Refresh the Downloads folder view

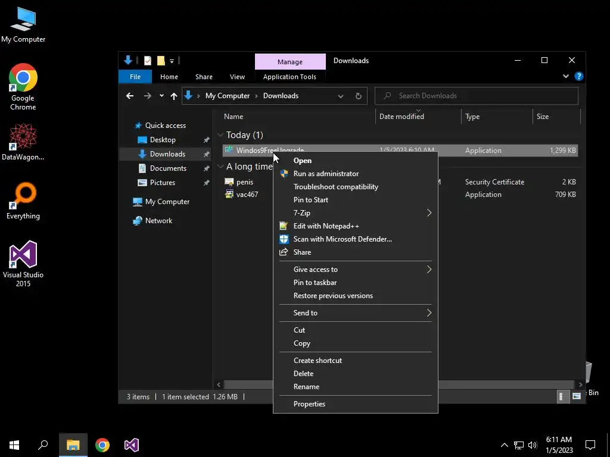pos(358,96)
